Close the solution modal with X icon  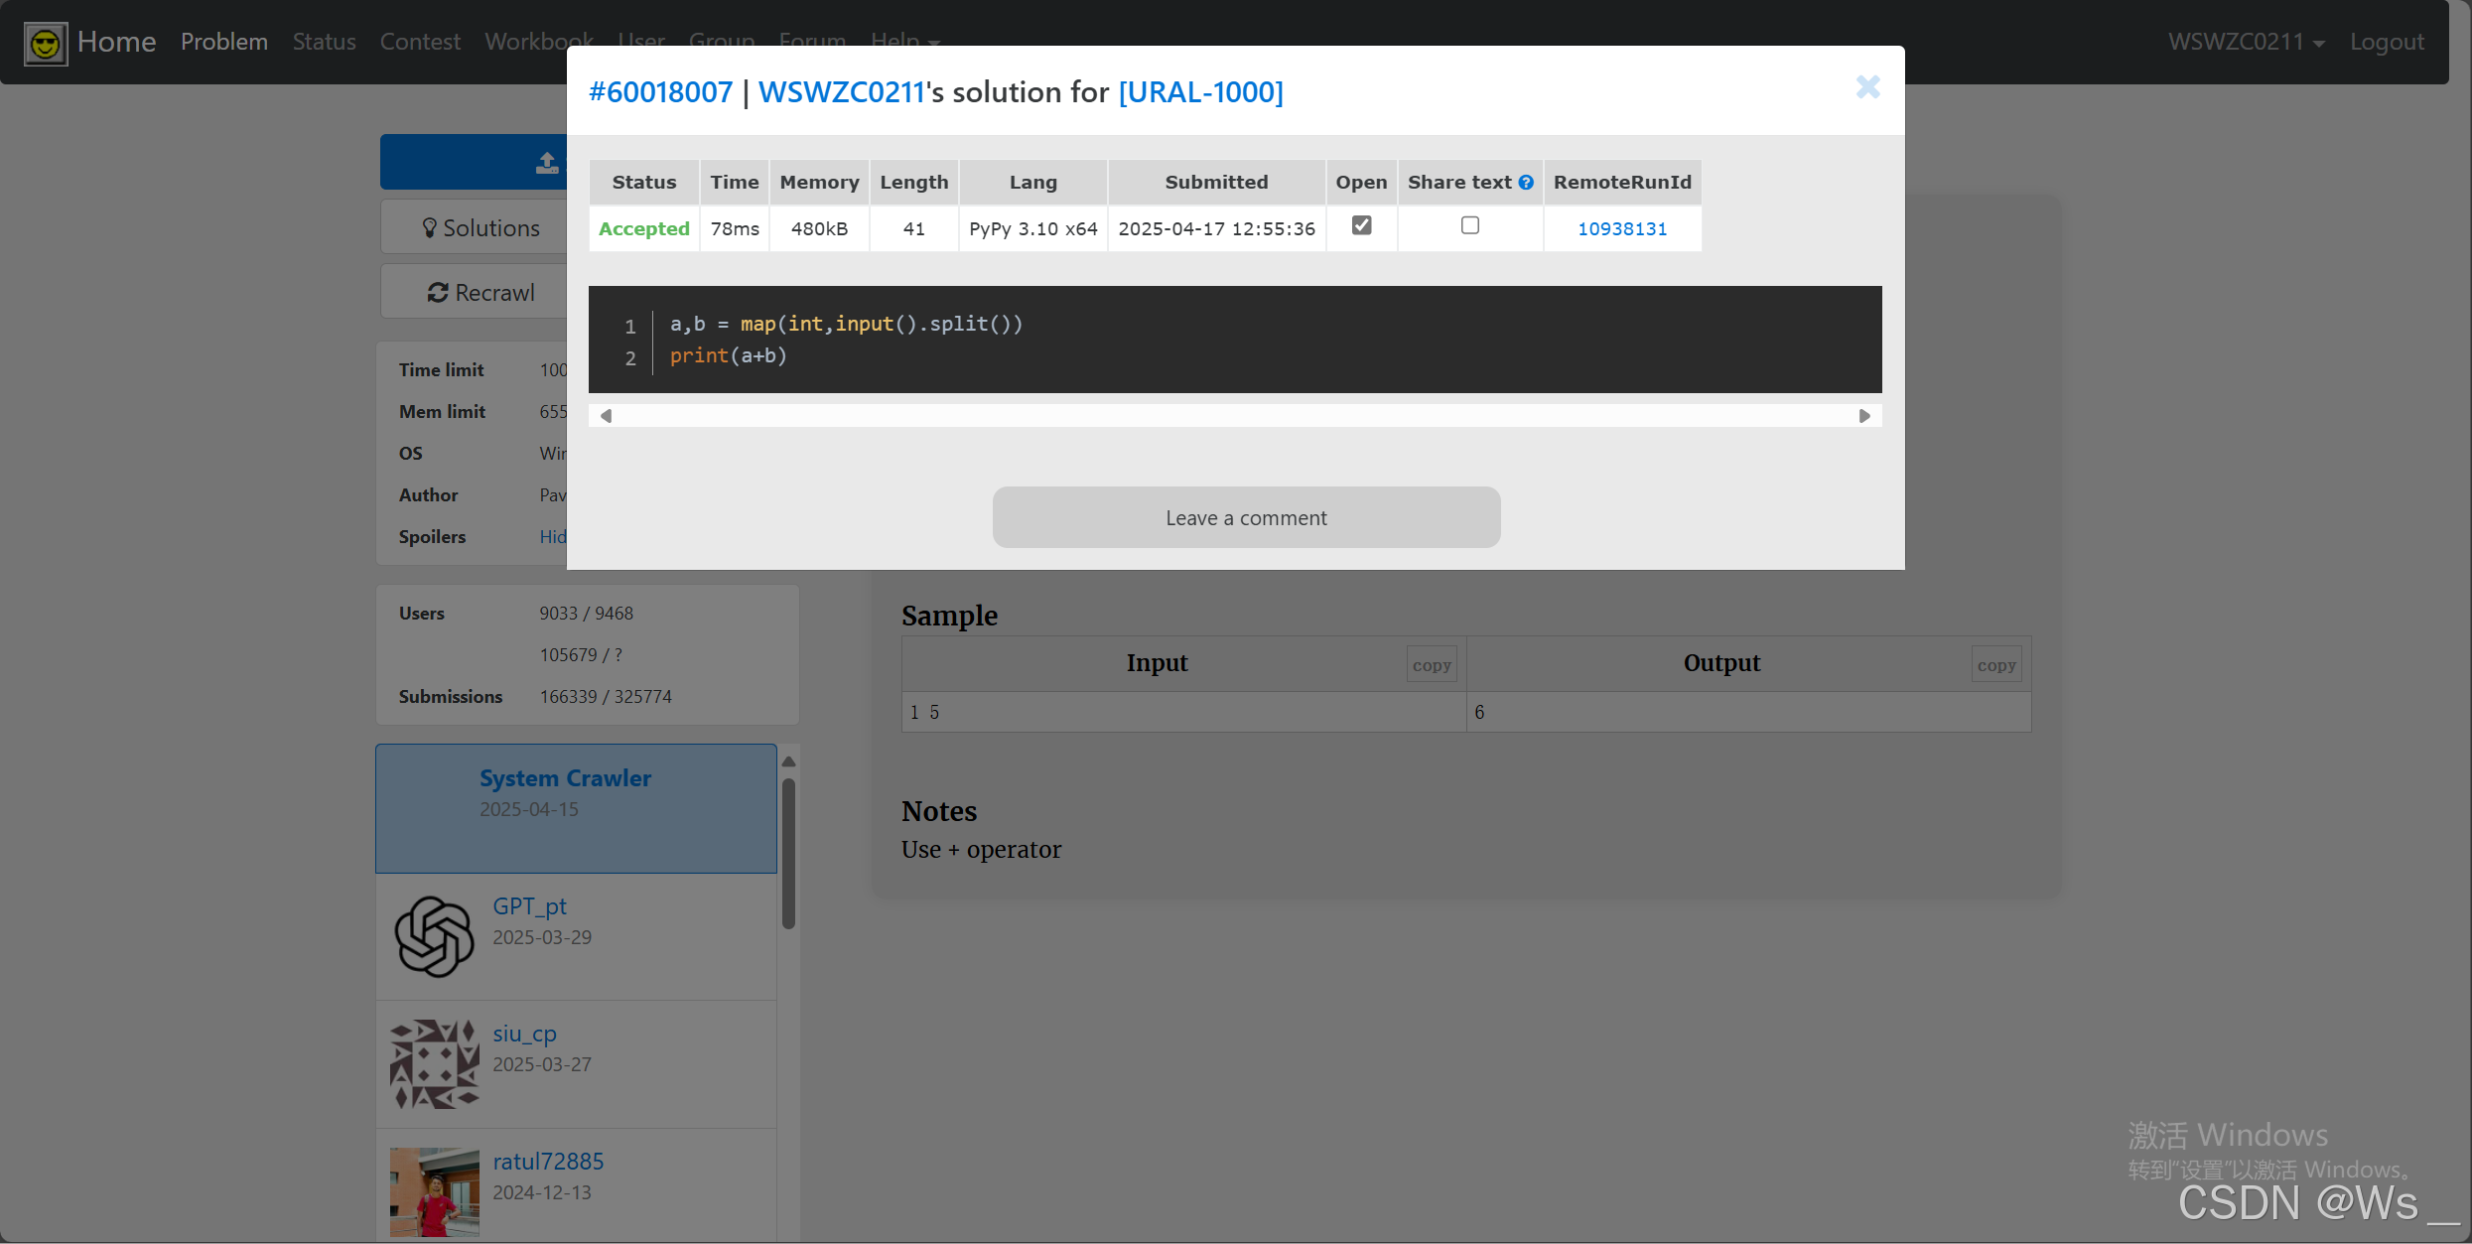pos(1867,87)
